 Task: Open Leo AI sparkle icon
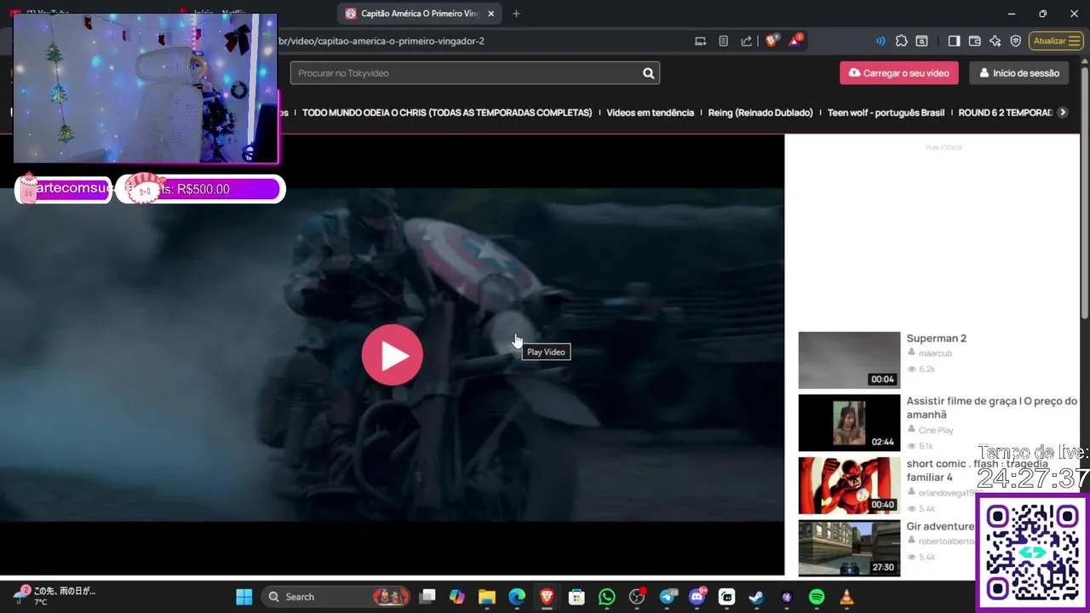[x=995, y=41]
